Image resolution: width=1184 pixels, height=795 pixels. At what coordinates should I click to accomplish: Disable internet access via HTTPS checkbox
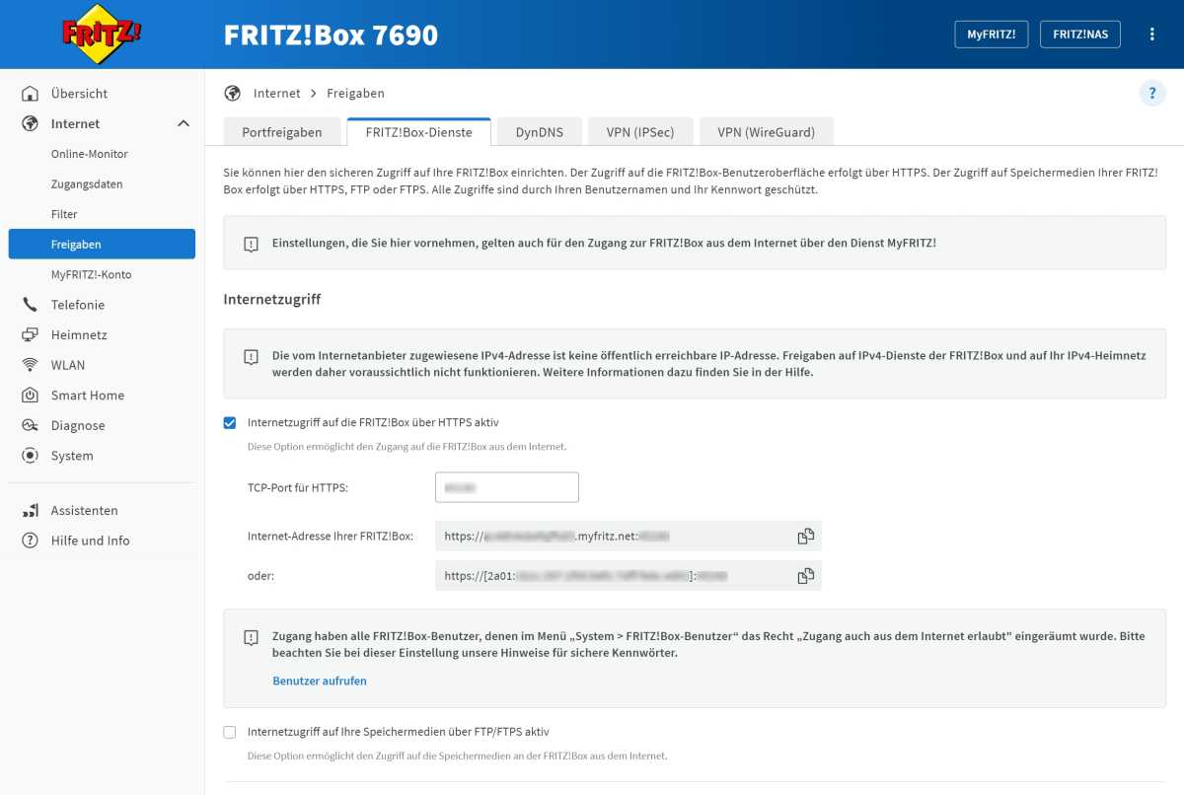tap(230, 423)
